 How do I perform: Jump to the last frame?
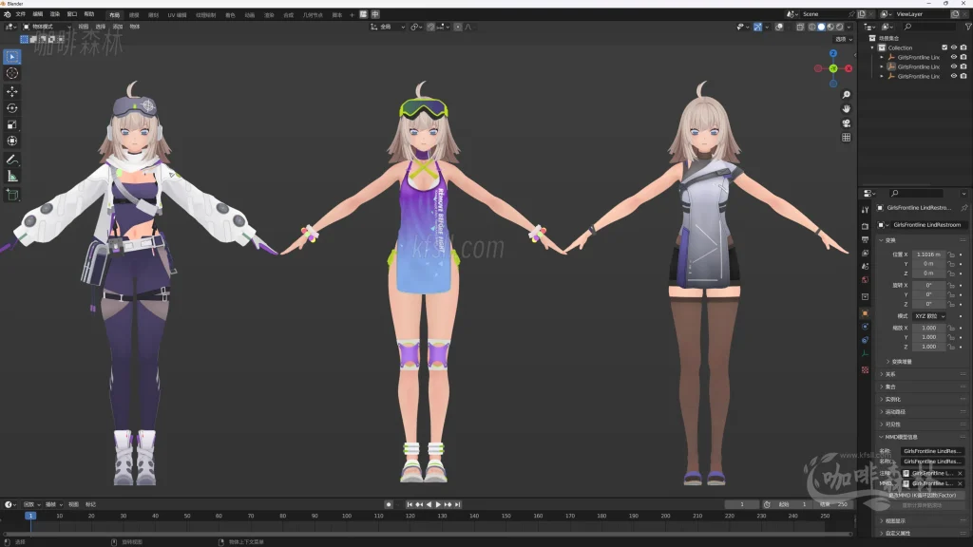coord(458,505)
